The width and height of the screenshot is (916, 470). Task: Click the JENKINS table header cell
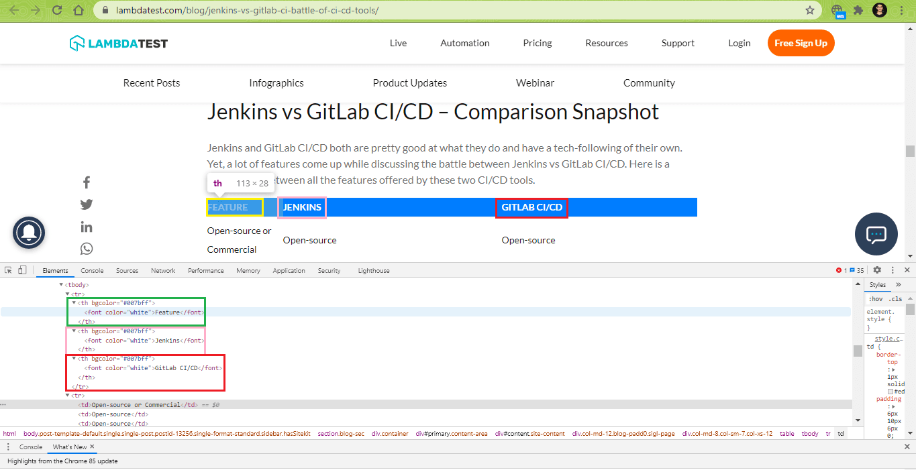tap(302, 207)
